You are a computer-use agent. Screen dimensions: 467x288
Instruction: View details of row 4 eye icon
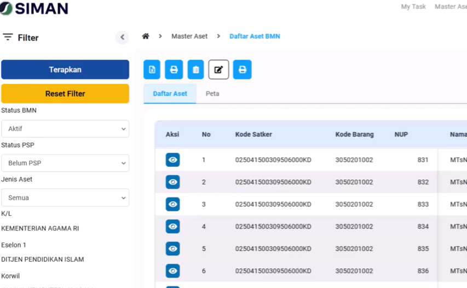click(173, 226)
